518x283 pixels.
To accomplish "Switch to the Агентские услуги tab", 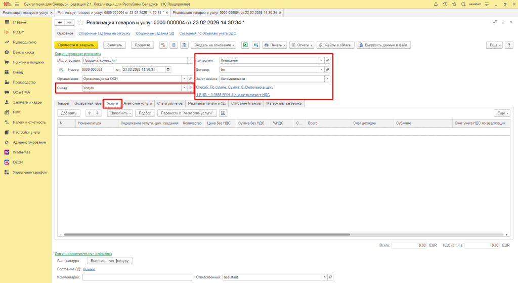I will click(139, 103).
